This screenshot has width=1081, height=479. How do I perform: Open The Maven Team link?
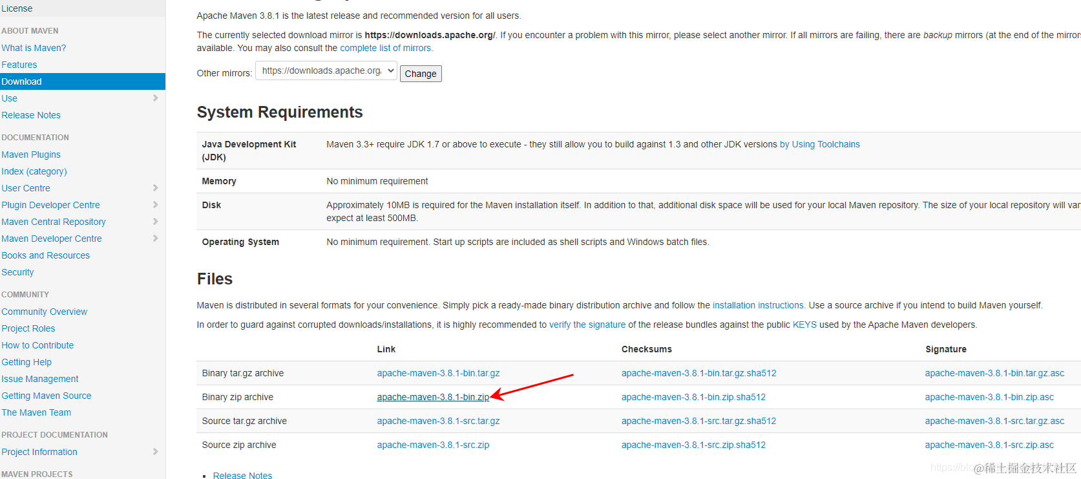pos(36,412)
